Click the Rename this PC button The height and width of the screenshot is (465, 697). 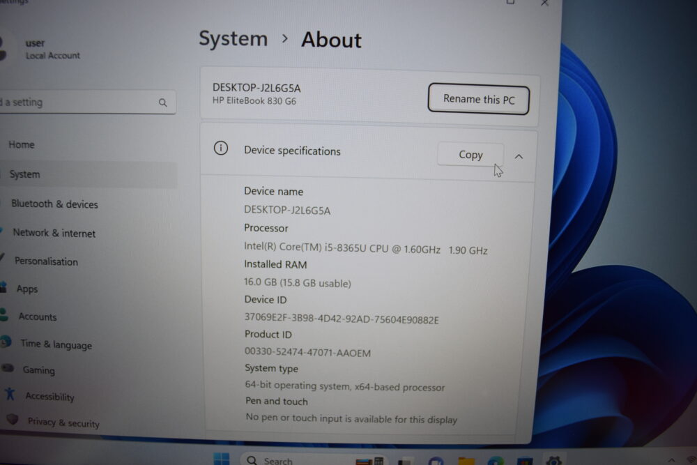479,99
